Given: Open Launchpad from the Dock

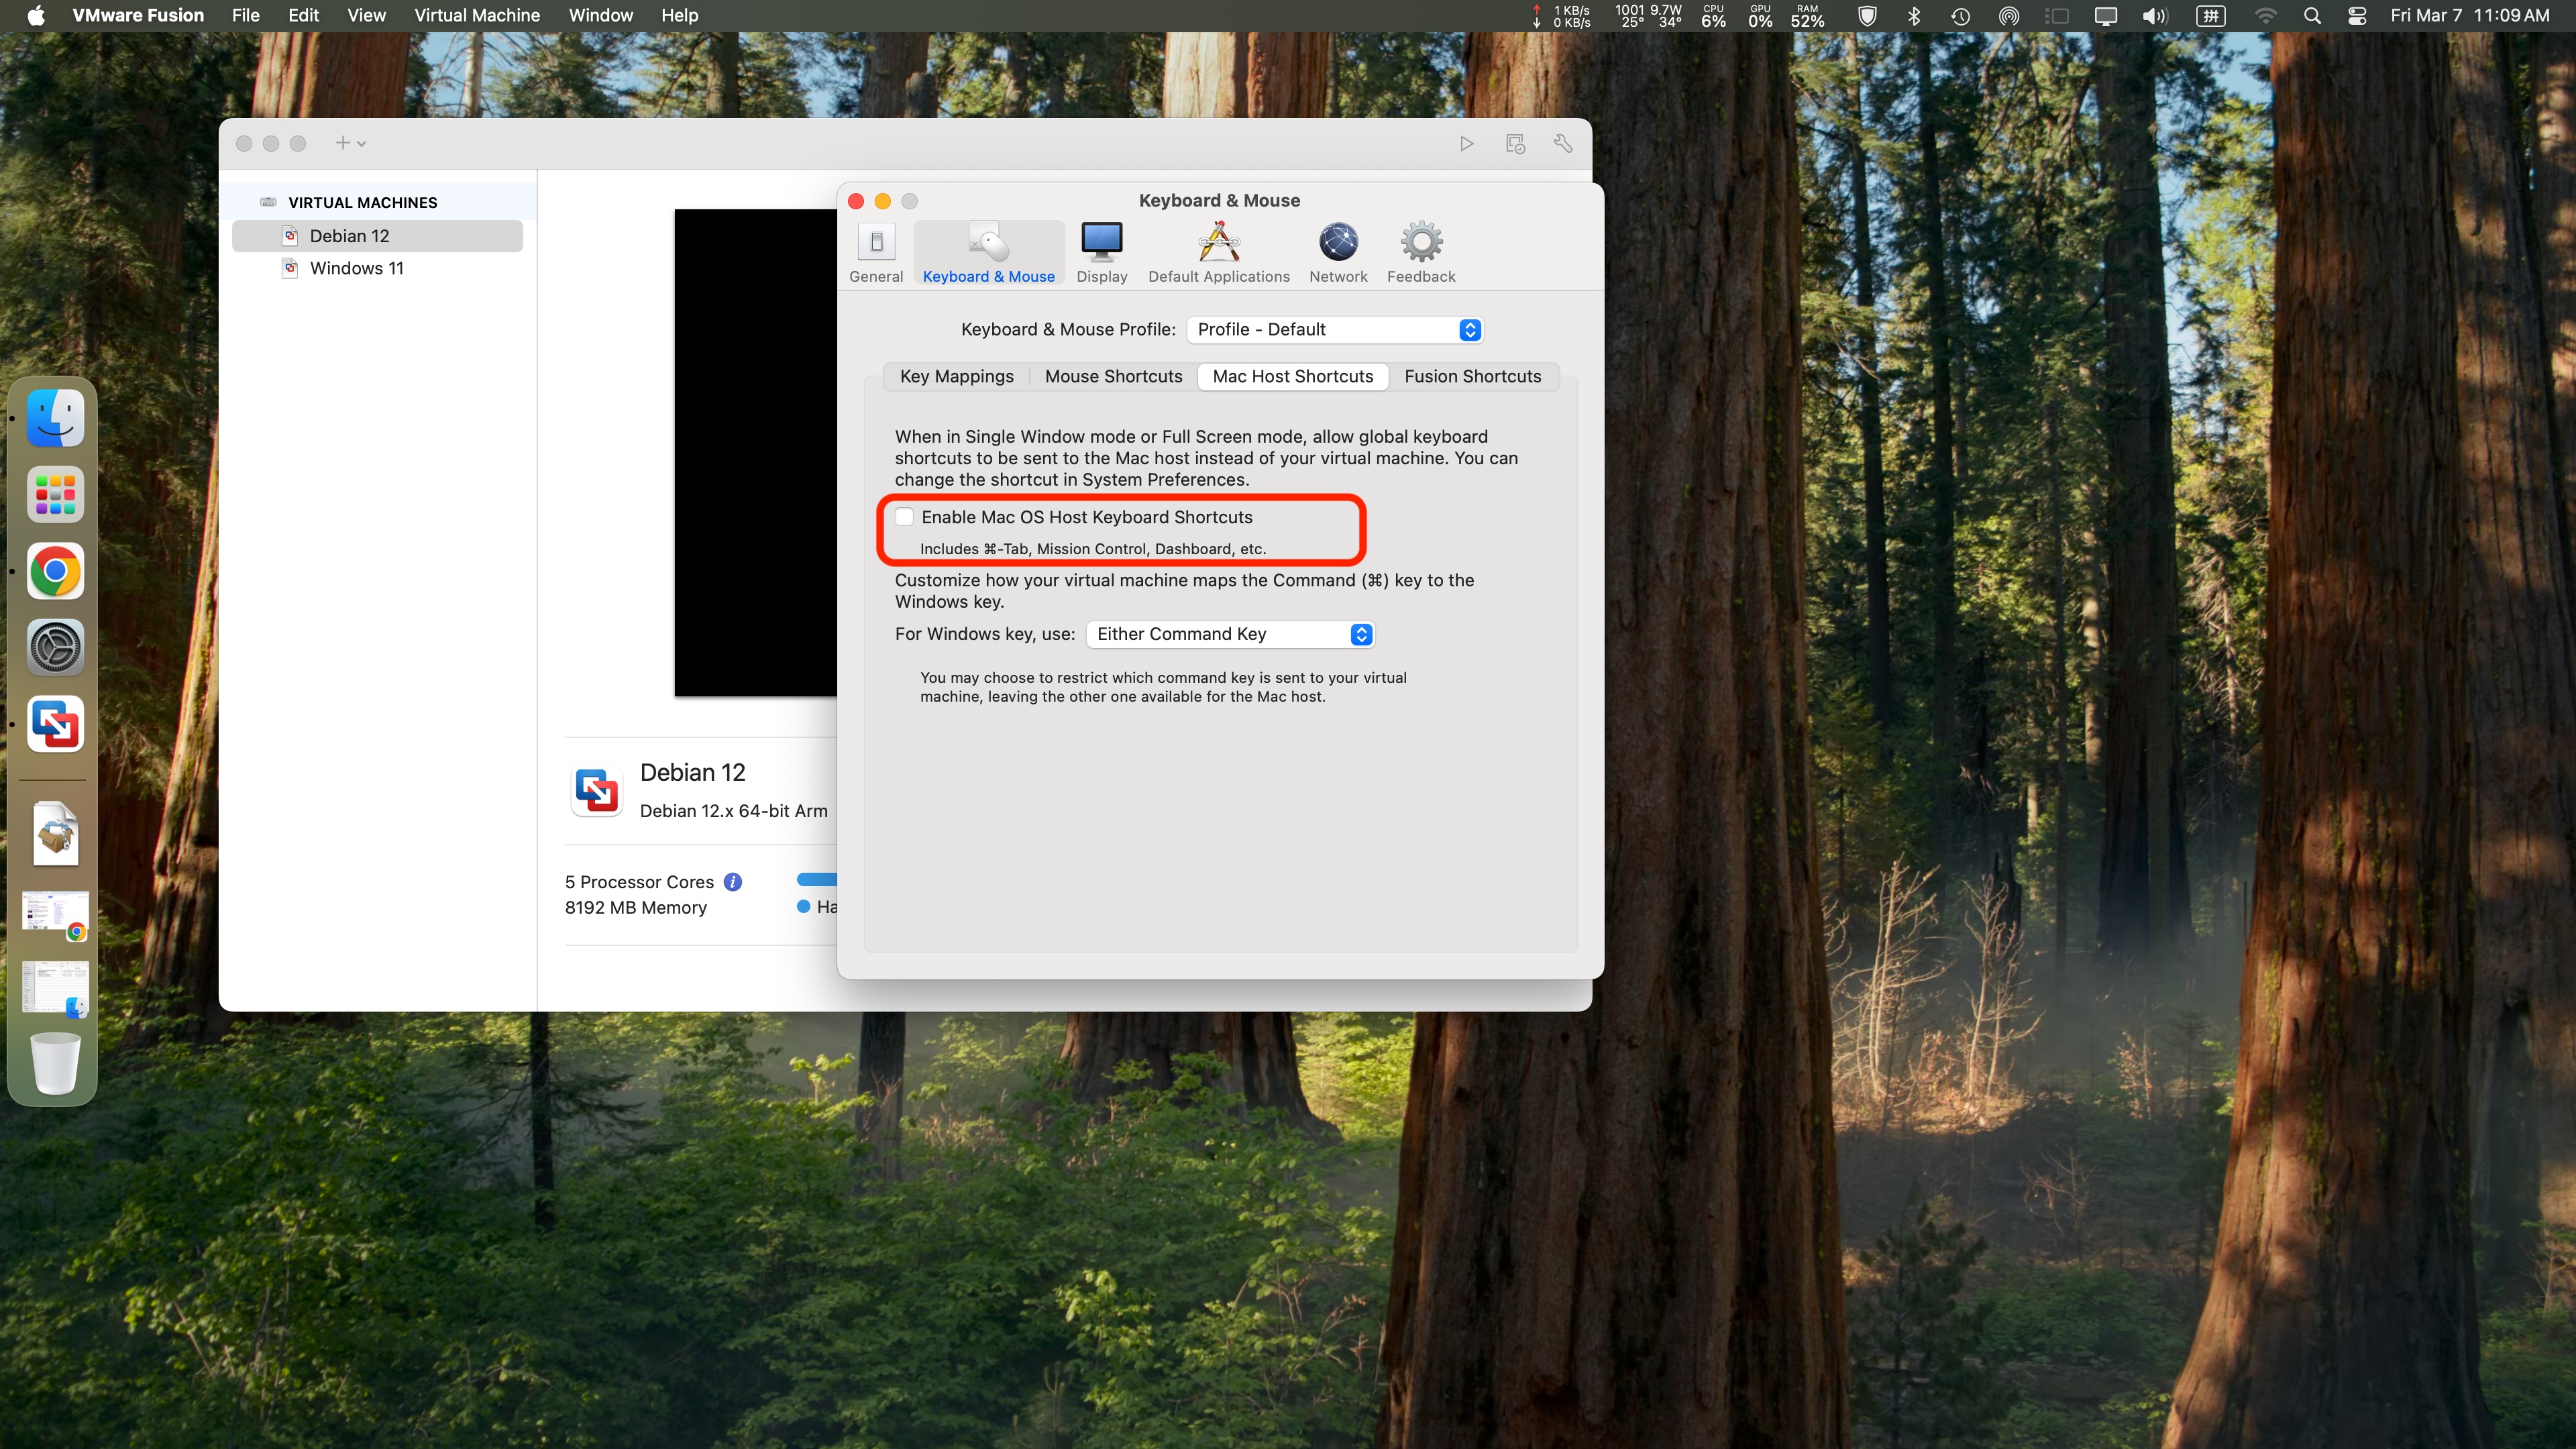Looking at the screenshot, I should 55,494.
